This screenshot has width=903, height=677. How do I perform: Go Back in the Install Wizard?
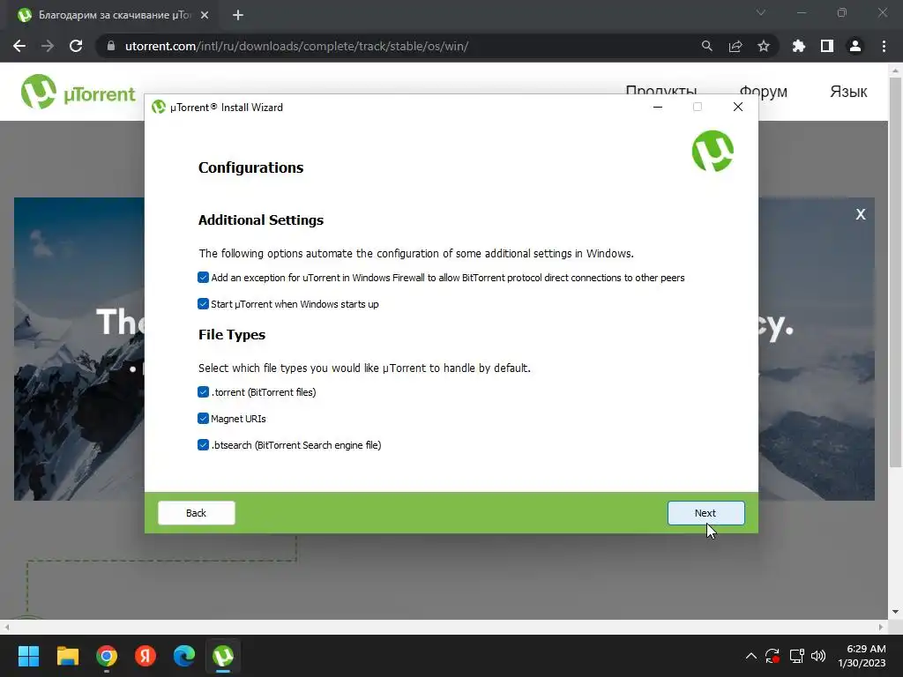pos(197,513)
